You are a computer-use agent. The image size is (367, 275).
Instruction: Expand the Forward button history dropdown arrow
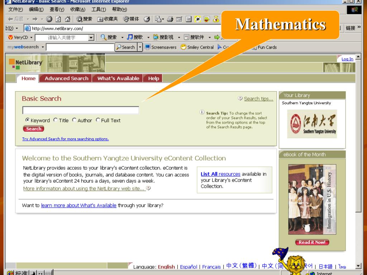(42, 19)
